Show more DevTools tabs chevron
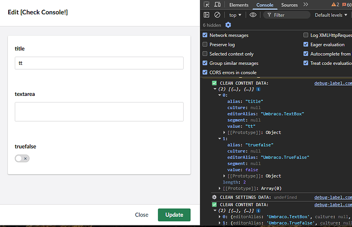 coord(306,5)
